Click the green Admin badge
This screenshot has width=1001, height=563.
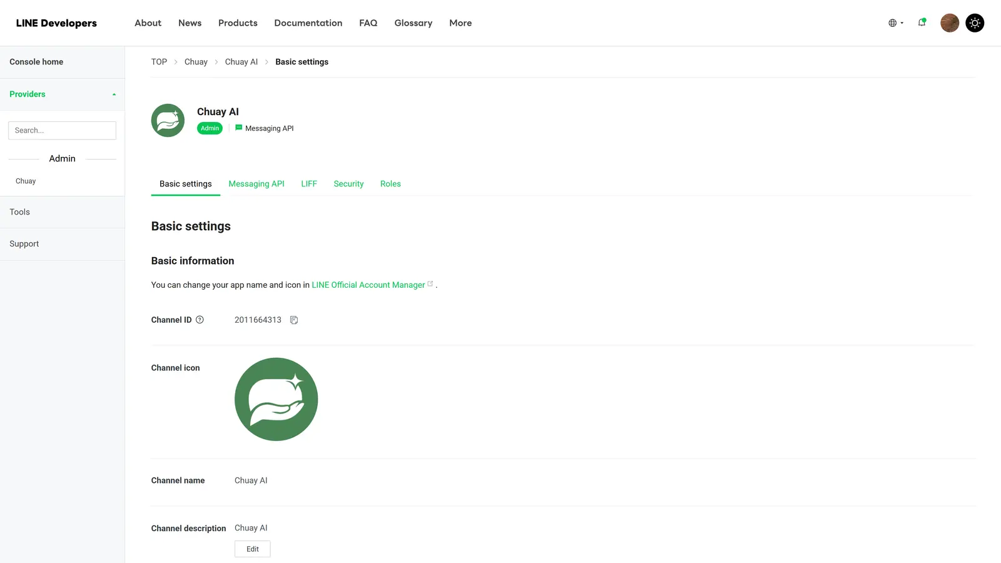[210, 128]
